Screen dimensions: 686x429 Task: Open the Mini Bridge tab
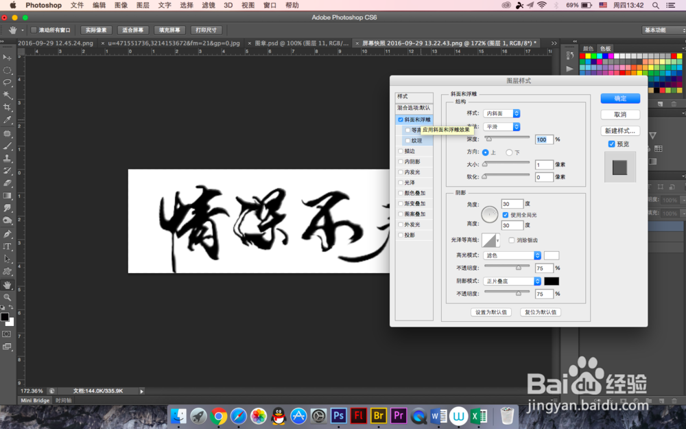[x=35, y=400]
